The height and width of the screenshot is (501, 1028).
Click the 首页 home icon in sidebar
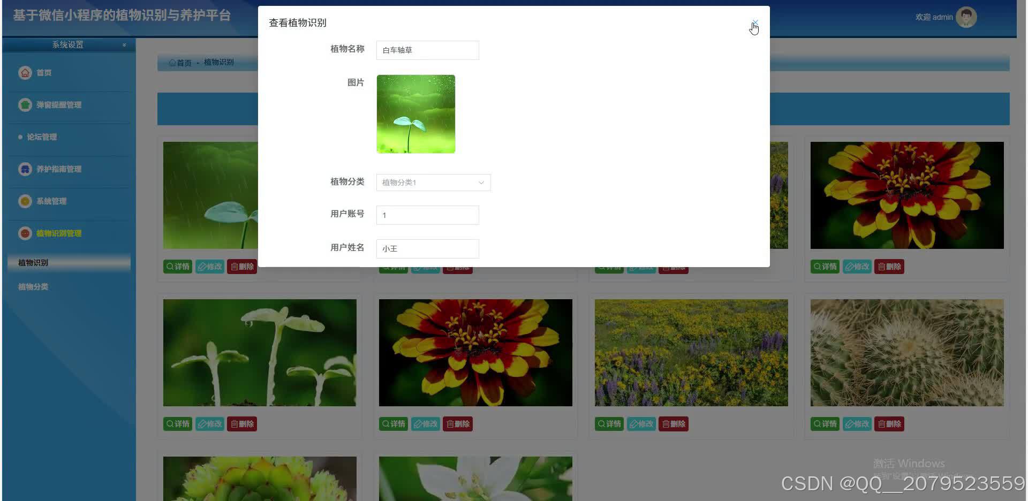25,72
